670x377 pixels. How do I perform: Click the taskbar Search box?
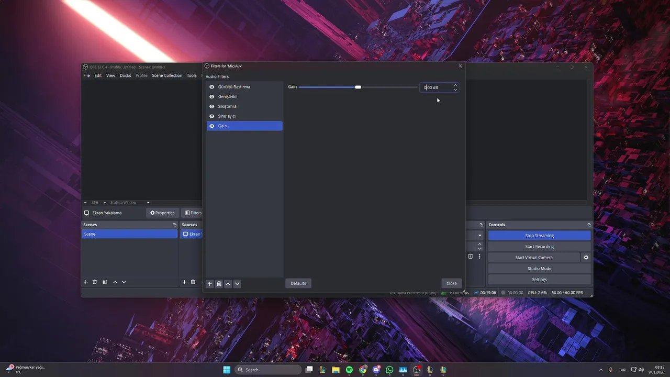click(268, 370)
